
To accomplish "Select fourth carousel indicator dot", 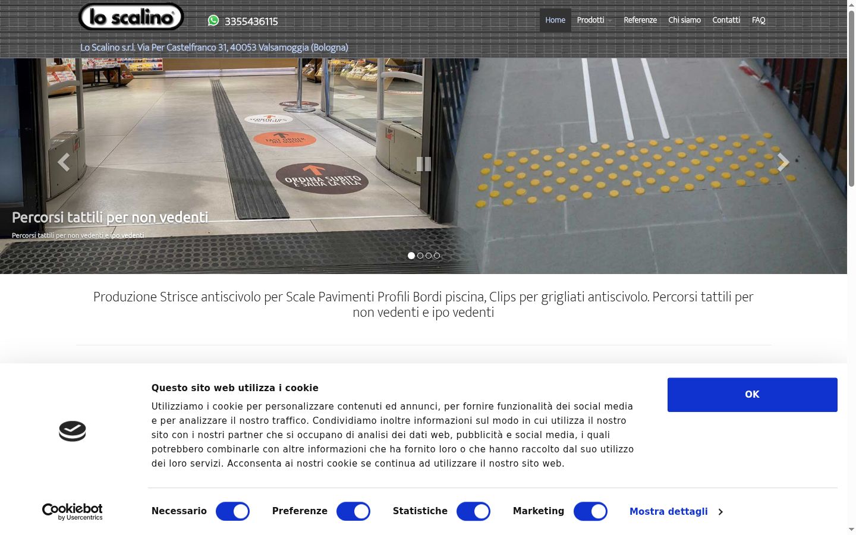I will pyautogui.click(x=437, y=256).
